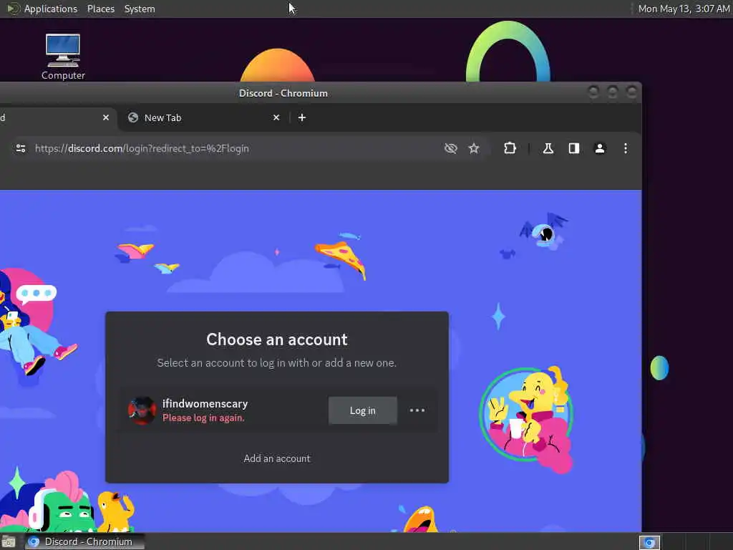
Task: Click Add an account link
Action: pyautogui.click(x=277, y=458)
